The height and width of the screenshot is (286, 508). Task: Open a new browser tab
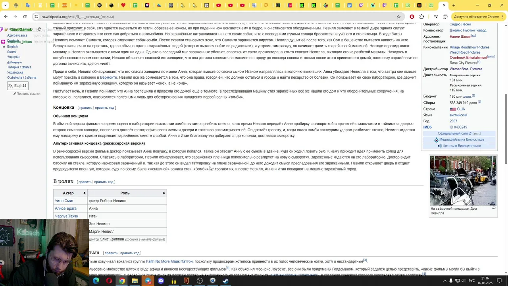tap(454, 5)
